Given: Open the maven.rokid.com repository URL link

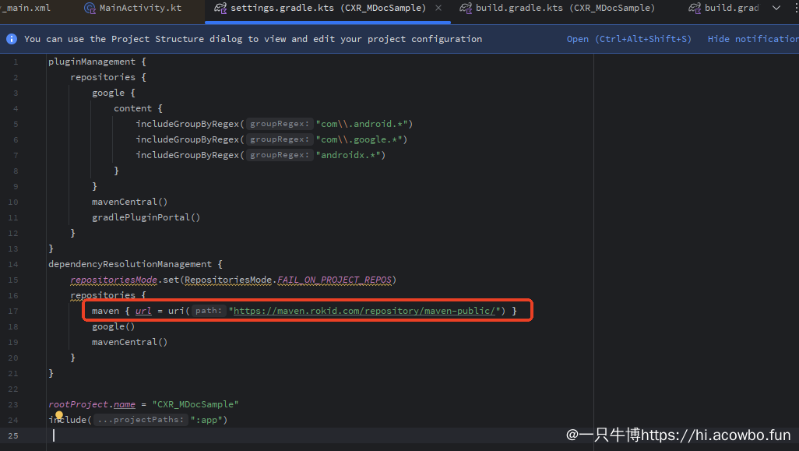Looking at the screenshot, I should pyautogui.click(x=364, y=311).
